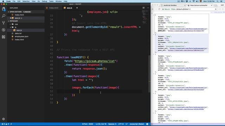
Task: Select app.js inside the js folder
Action: 19,30
